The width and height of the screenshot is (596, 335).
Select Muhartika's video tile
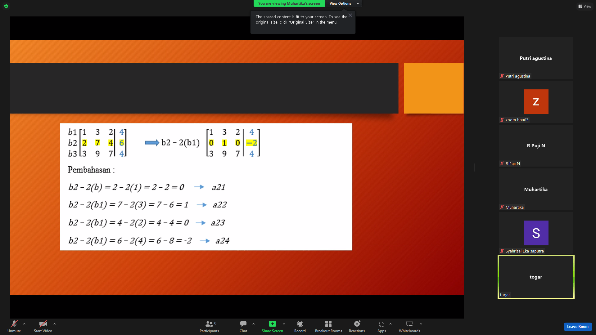tap(536, 190)
